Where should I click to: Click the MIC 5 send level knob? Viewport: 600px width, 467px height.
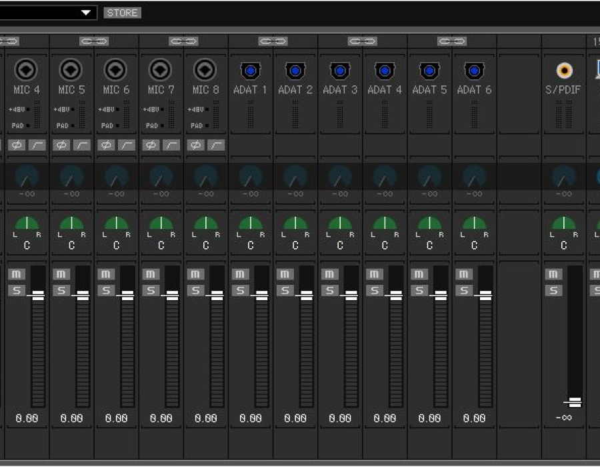click(71, 177)
